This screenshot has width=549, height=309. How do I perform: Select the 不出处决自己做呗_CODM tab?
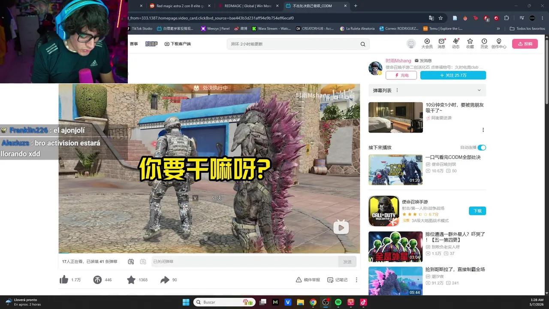(x=317, y=6)
